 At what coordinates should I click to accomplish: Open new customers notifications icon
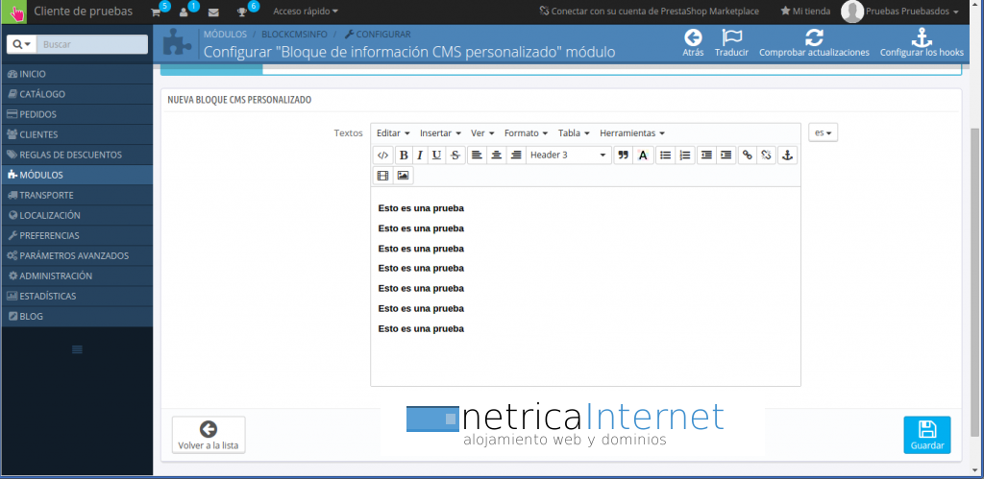coord(184,12)
